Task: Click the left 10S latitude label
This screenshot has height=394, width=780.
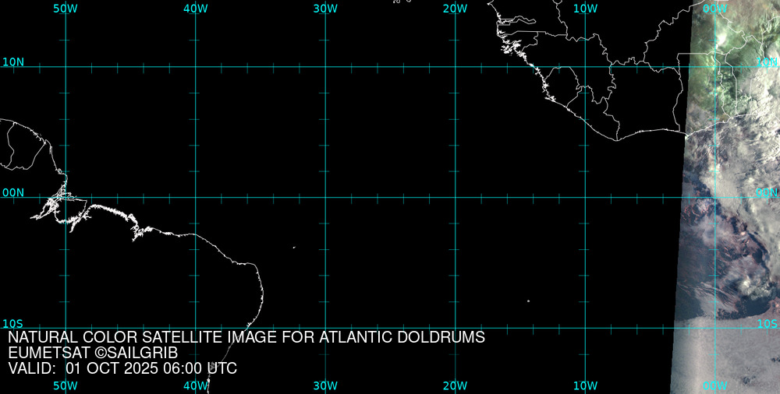Action: tap(13, 323)
